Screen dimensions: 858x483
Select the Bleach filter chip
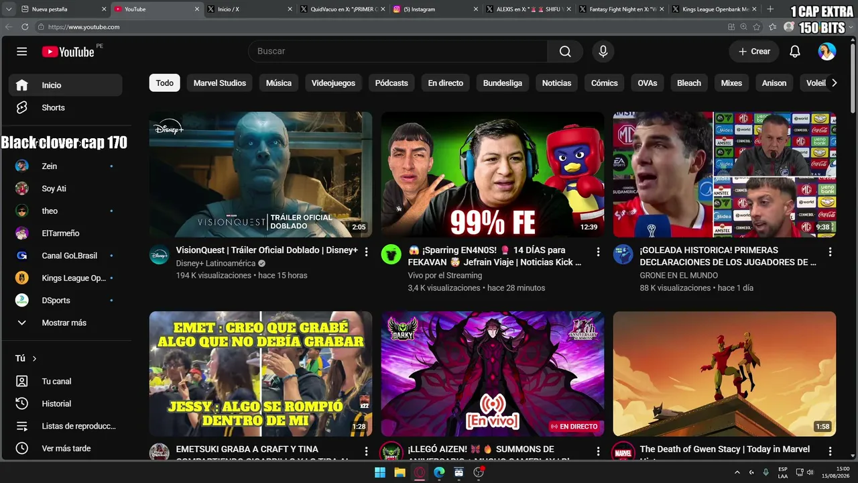tap(689, 83)
